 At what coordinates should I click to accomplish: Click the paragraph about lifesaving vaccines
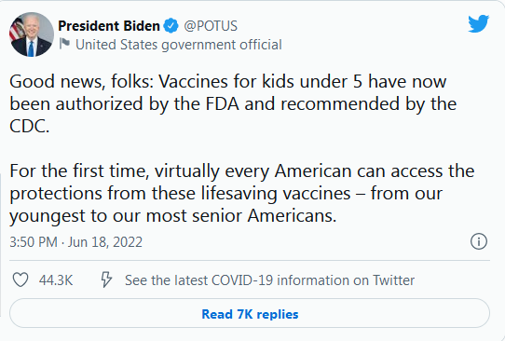(x=242, y=193)
